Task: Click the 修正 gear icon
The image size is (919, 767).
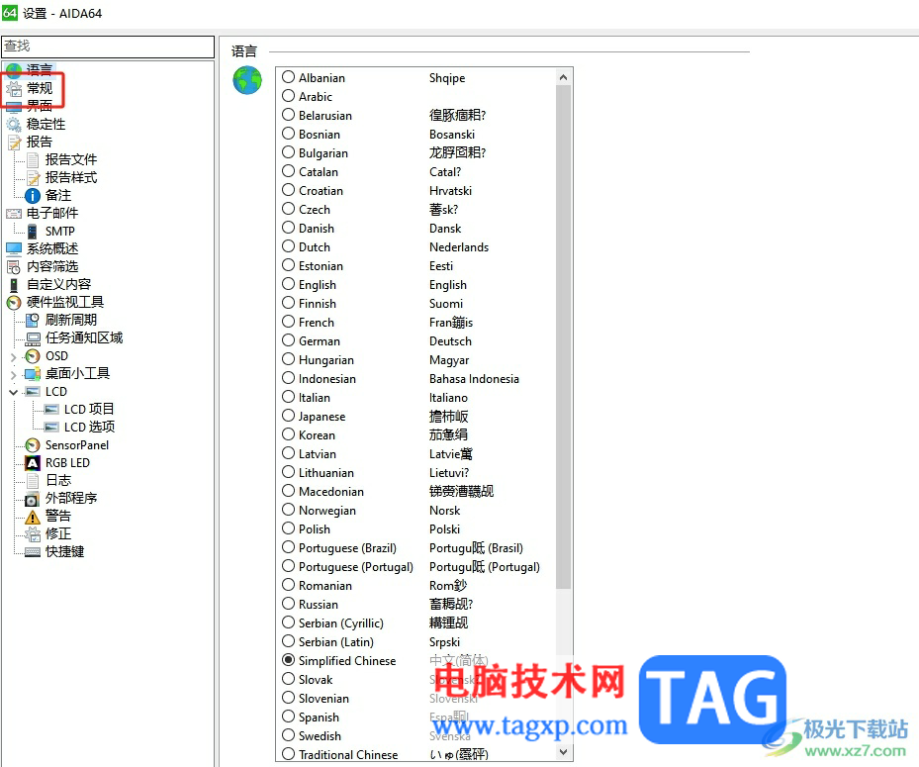Action: 33,534
